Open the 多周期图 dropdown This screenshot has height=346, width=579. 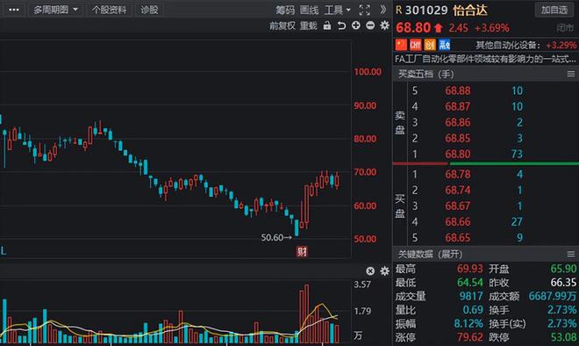[x=55, y=10]
